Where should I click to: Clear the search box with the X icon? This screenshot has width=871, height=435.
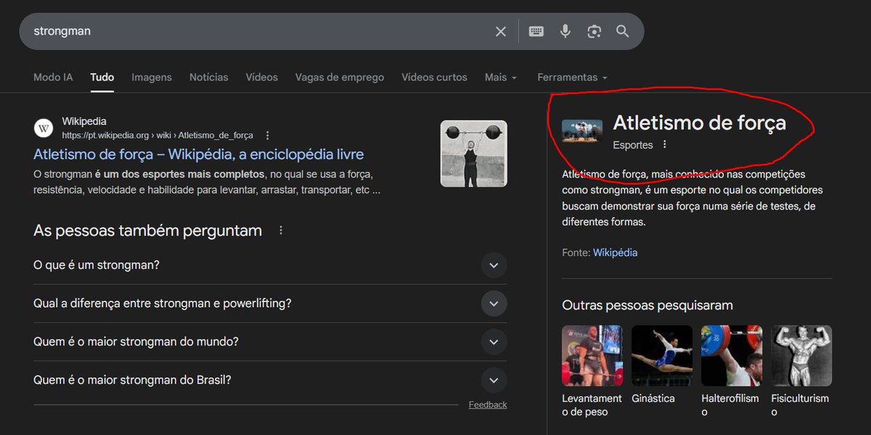501,31
